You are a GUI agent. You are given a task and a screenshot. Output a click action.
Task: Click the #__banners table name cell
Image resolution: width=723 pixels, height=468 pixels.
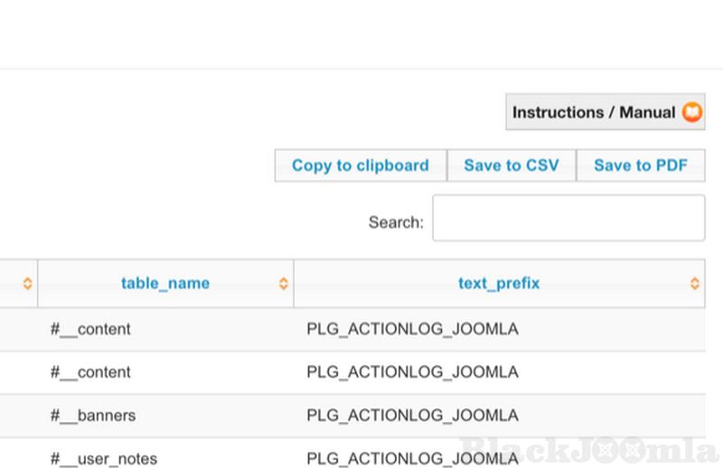point(93,416)
